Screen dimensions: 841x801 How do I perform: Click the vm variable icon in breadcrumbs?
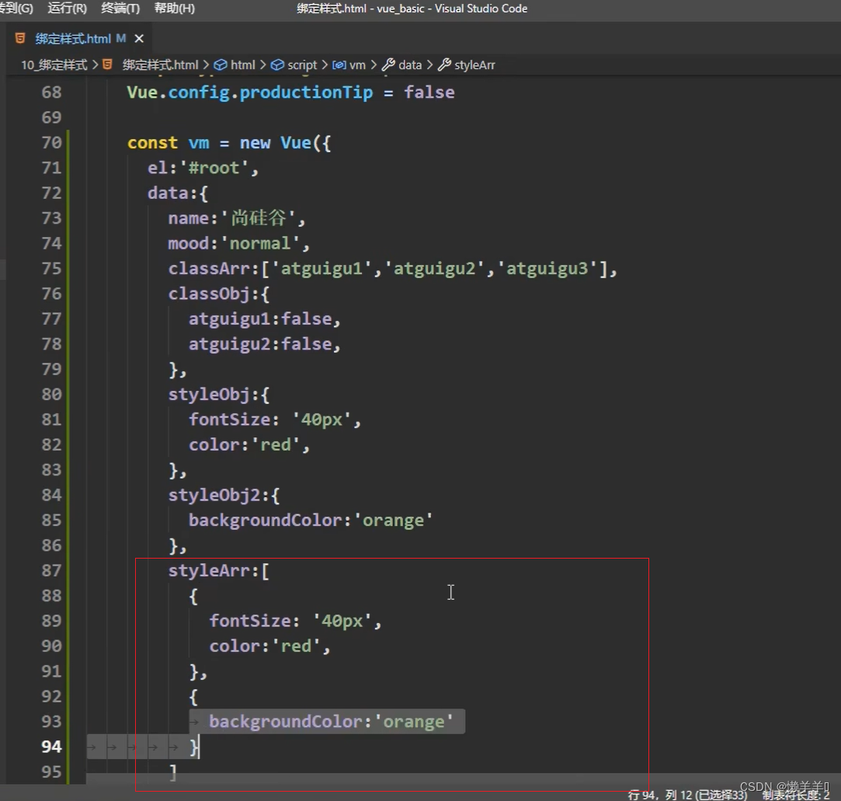339,65
